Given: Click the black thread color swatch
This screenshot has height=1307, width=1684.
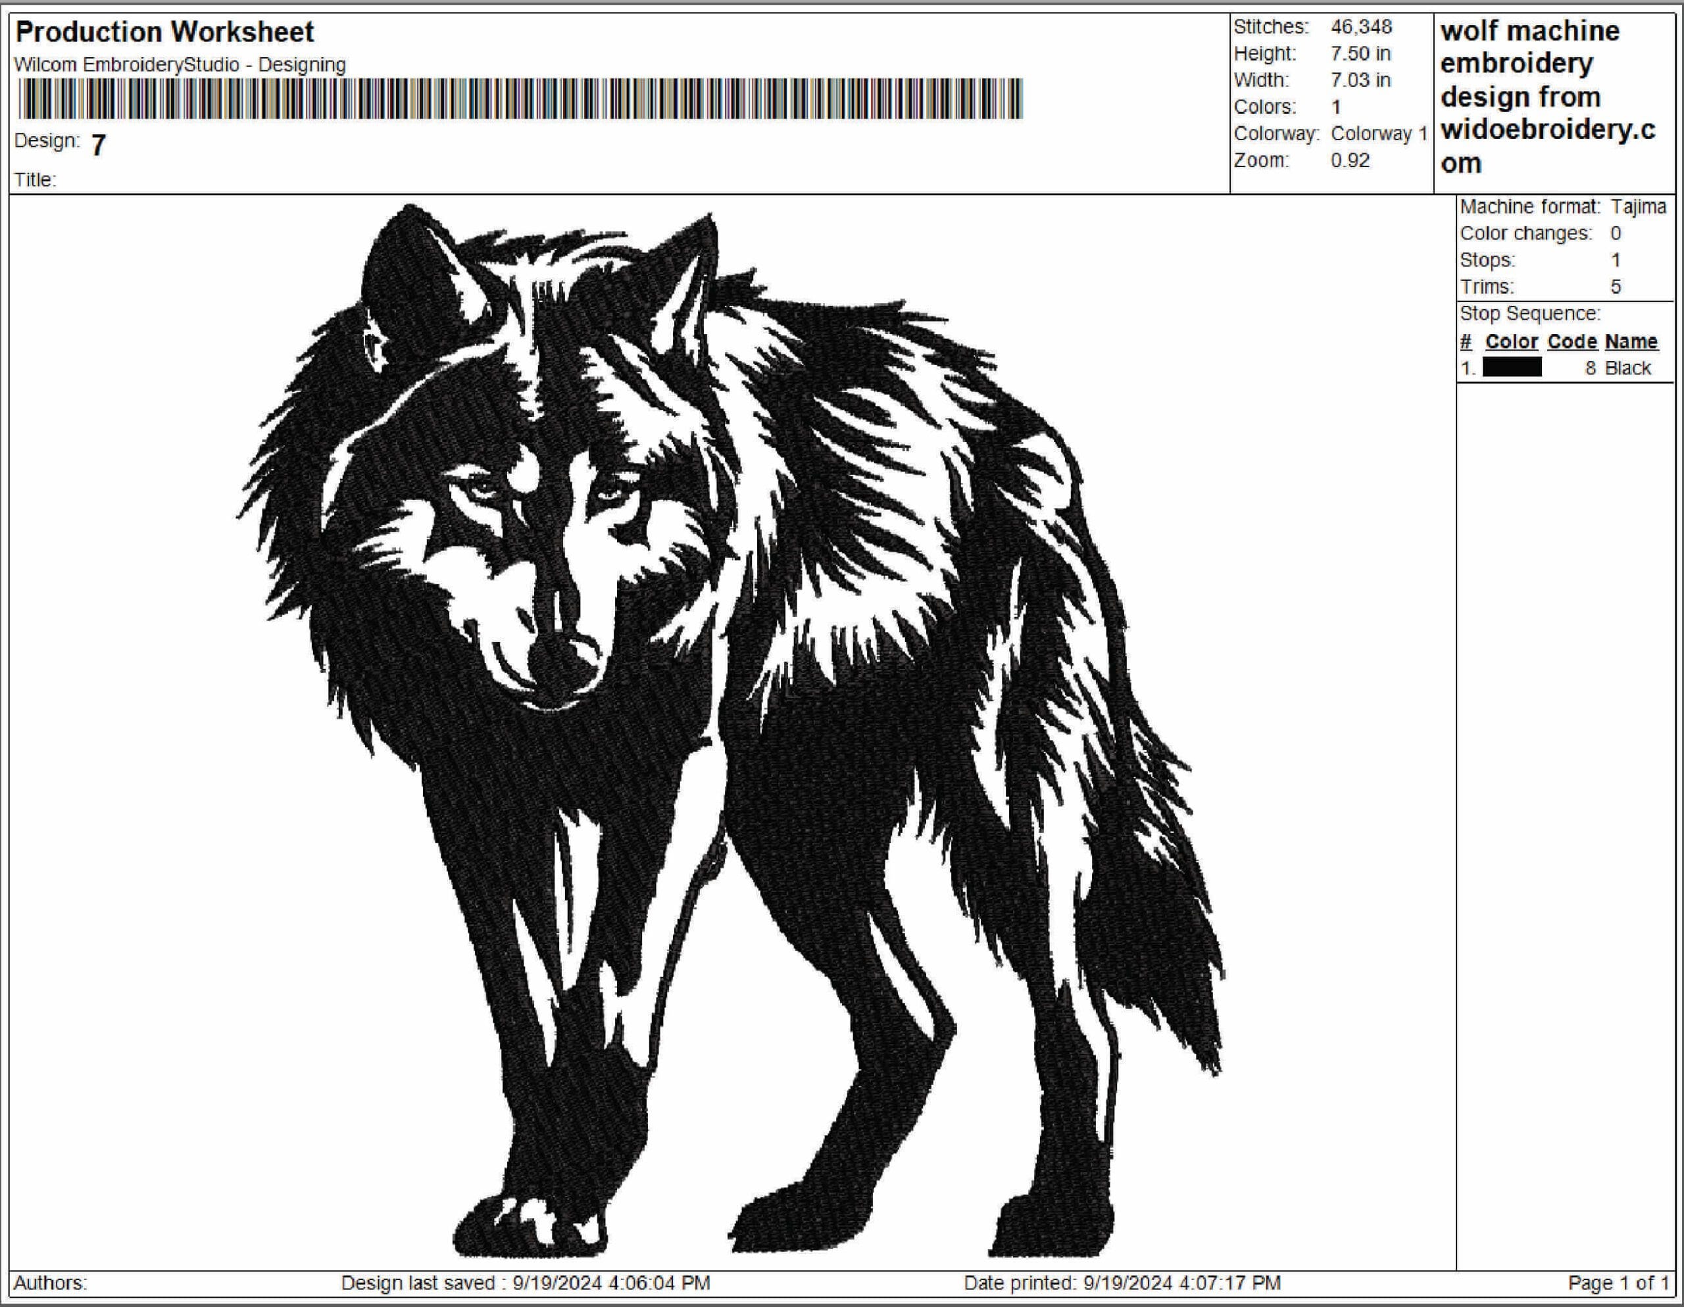Looking at the screenshot, I should [1512, 368].
